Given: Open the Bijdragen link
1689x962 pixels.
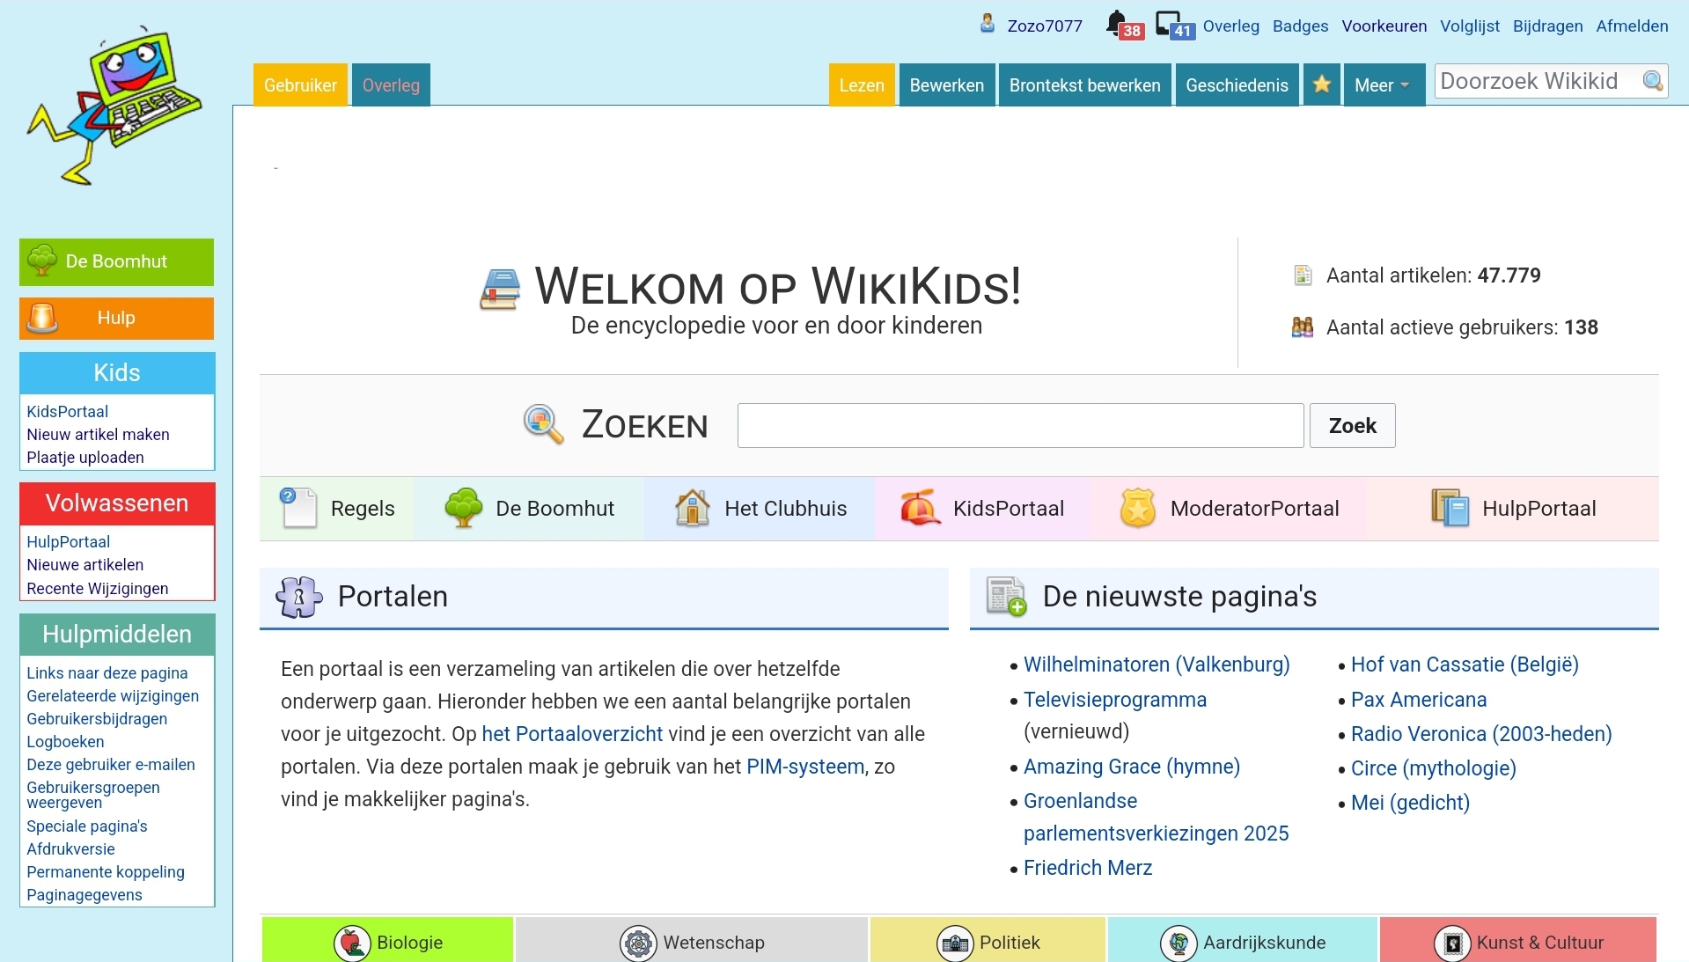Looking at the screenshot, I should tap(1547, 26).
